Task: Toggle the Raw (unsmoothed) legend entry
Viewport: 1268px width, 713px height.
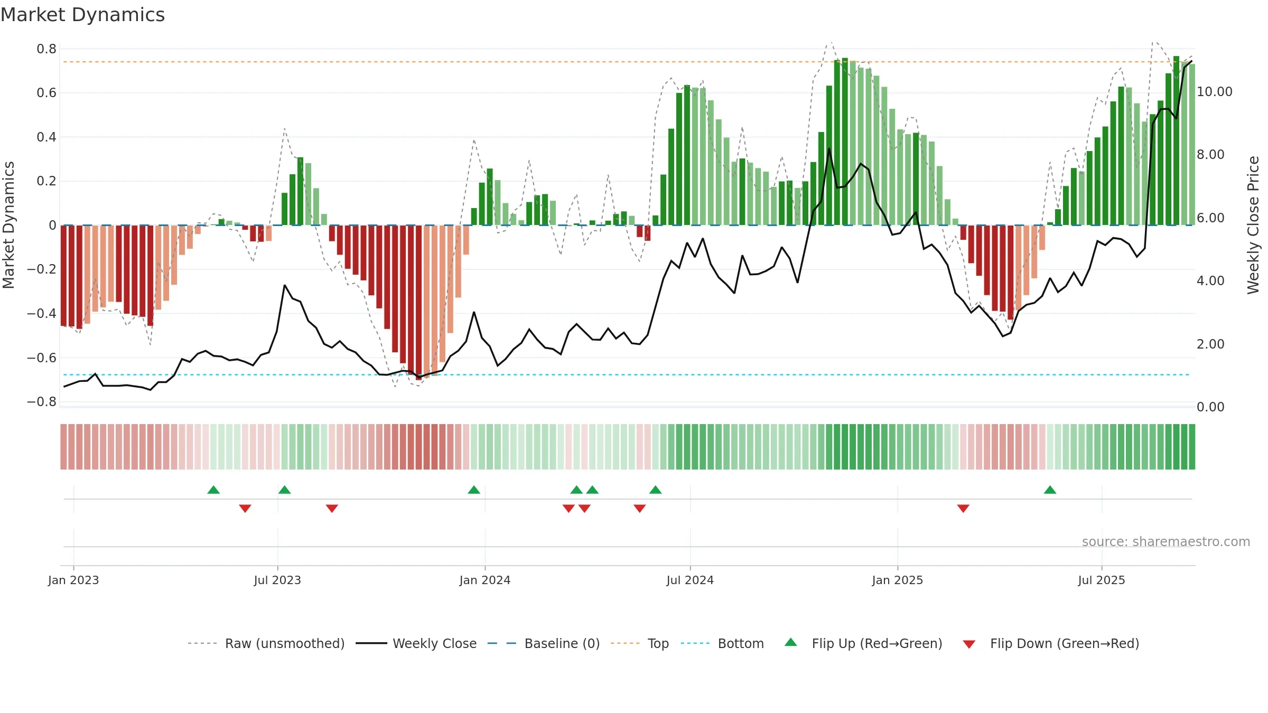Action: coord(285,643)
